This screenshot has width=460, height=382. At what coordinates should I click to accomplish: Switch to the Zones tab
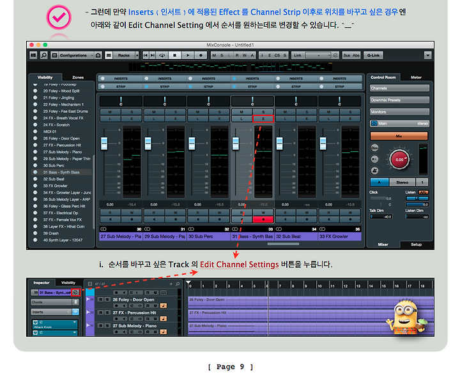pos(78,77)
